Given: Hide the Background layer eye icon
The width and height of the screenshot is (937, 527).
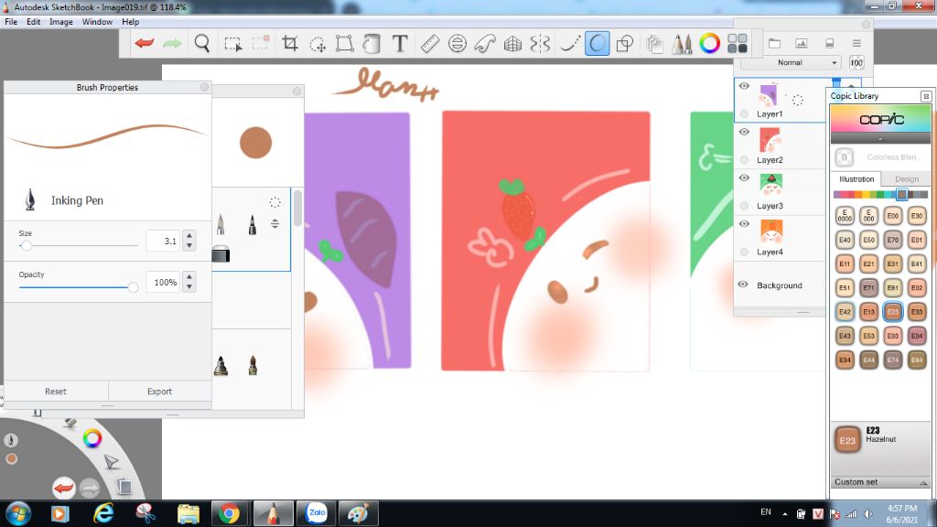Looking at the screenshot, I should (743, 285).
